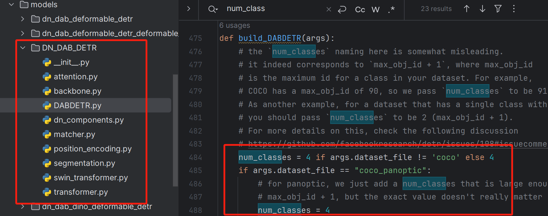The width and height of the screenshot is (548, 216).
Task: Click the Python icon beside segmentation.py
Action: pyautogui.click(x=47, y=163)
